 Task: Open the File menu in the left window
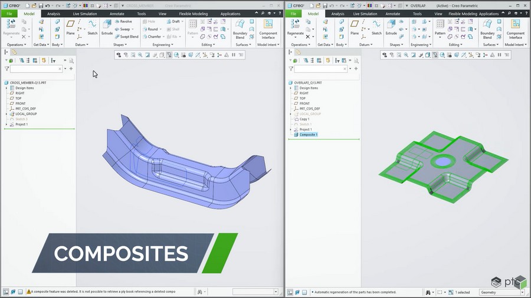(9, 14)
